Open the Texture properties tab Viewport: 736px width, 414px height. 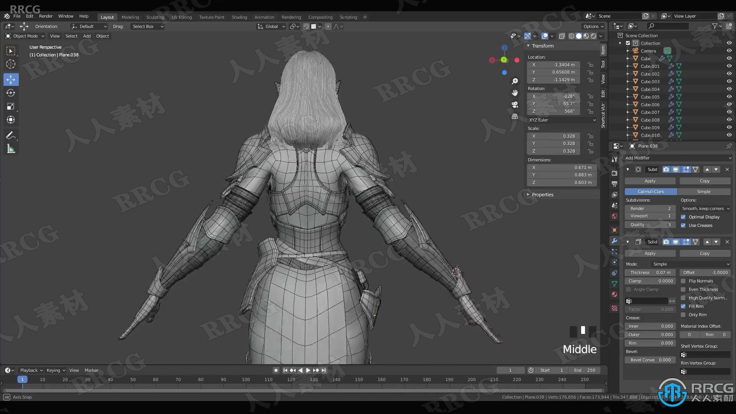pyautogui.click(x=614, y=308)
